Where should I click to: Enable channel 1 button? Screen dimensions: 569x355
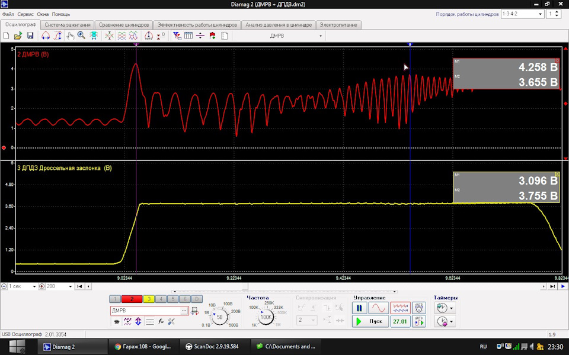pyautogui.click(x=116, y=299)
